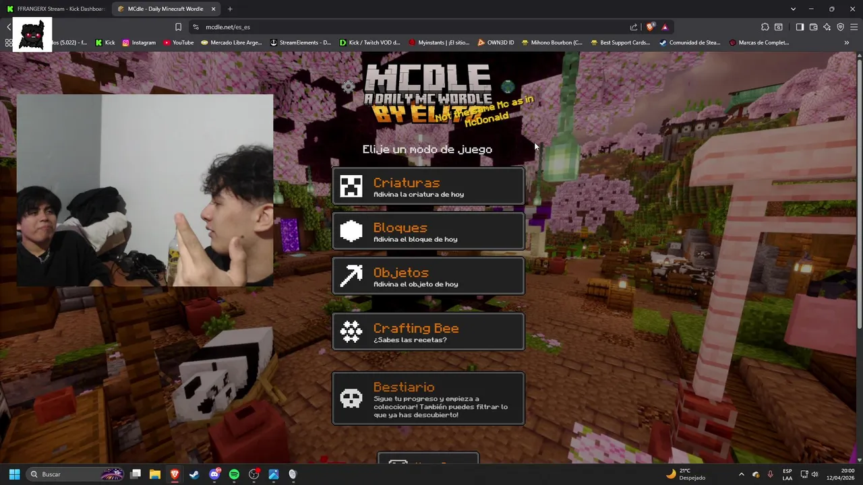
Task: Open Steam from the taskbar
Action: click(x=194, y=474)
